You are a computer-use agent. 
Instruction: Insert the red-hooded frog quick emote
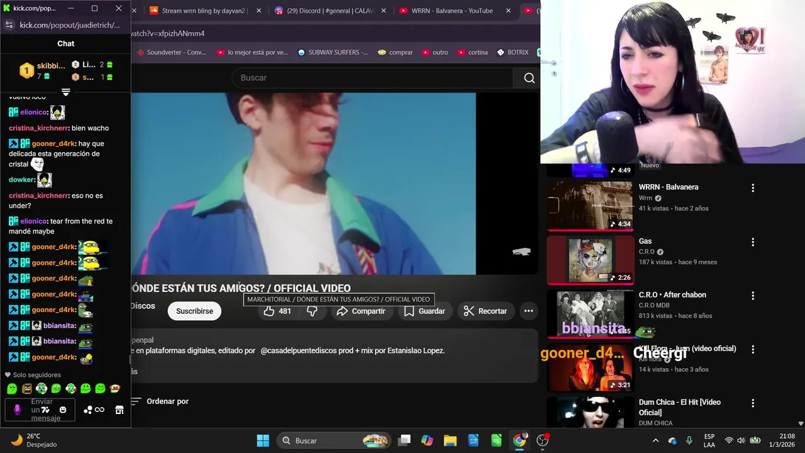(114, 389)
